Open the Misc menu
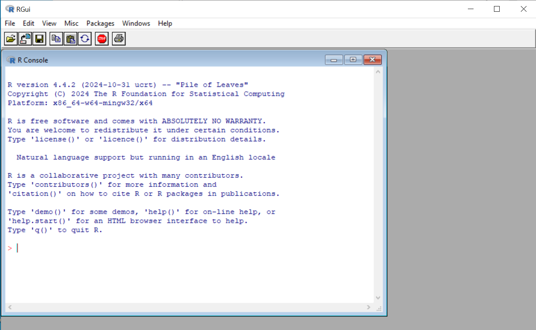 (71, 23)
